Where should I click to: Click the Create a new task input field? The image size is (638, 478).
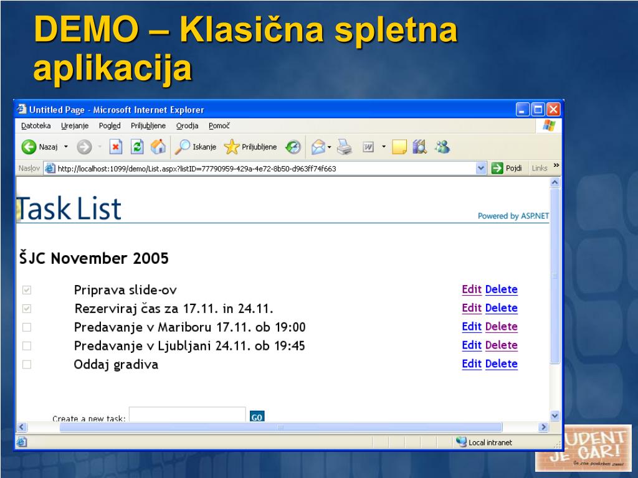click(x=187, y=415)
